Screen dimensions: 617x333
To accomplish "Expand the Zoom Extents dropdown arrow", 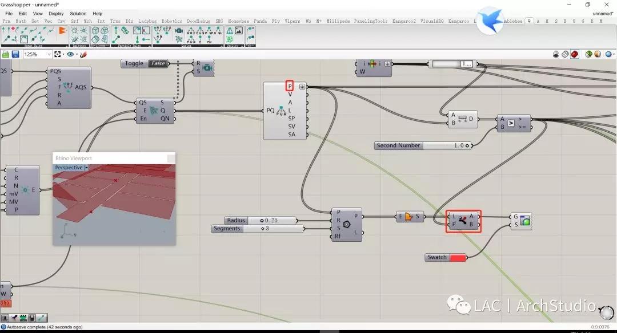I will pos(63,55).
